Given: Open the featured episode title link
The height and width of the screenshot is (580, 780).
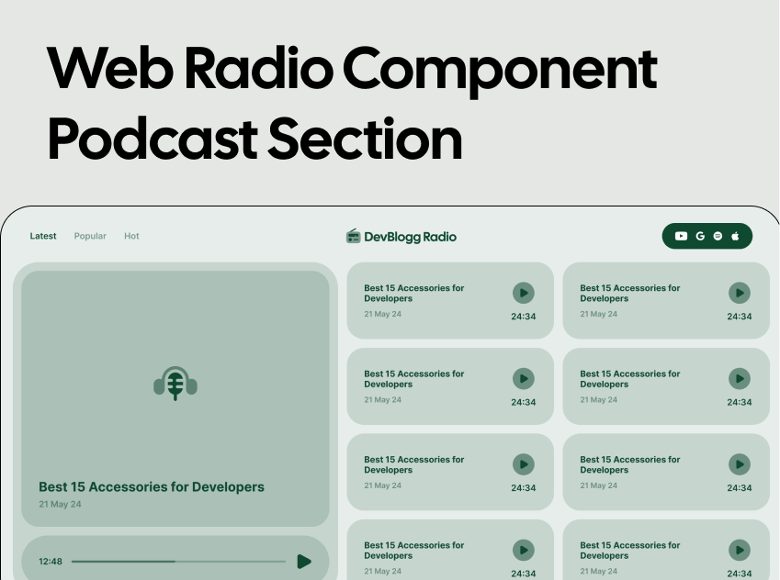Looking at the screenshot, I should pyautogui.click(x=152, y=486).
